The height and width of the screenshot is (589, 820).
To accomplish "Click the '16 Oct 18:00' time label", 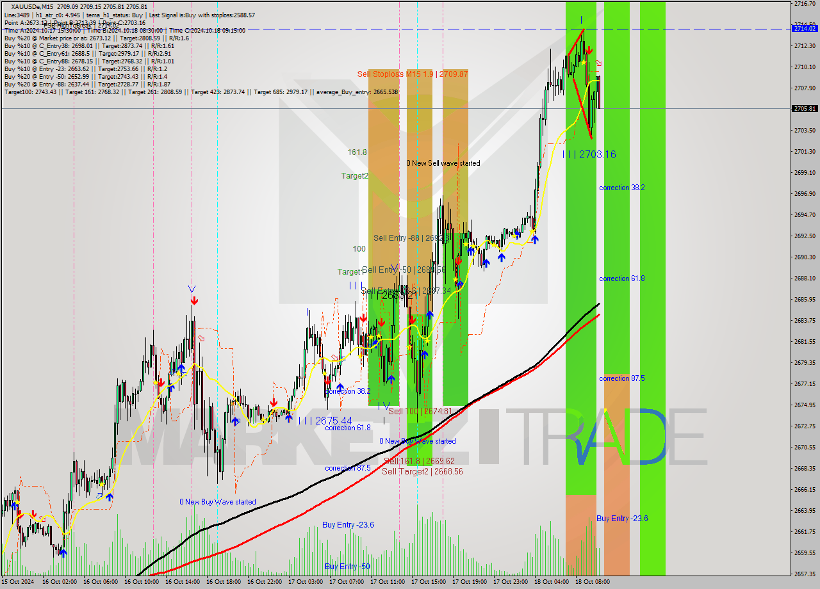I will 223,582.
